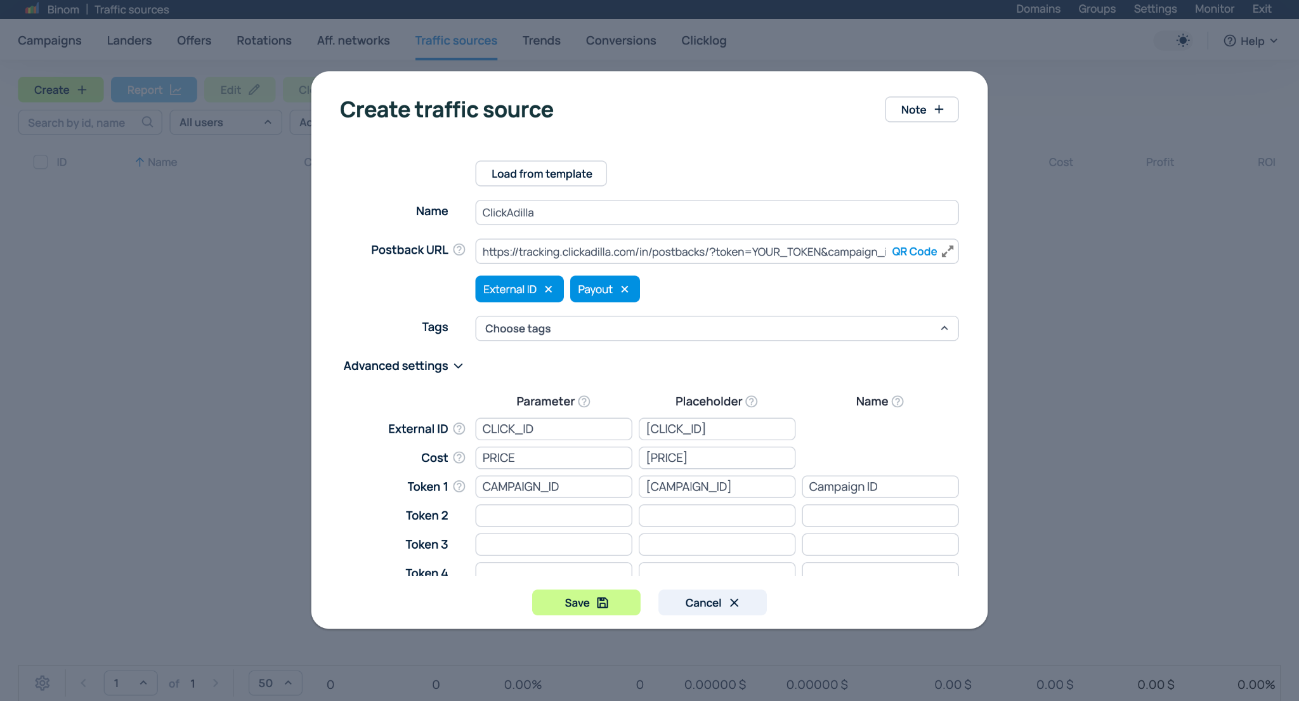This screenshot has width=1299, height=701.
Task: Click the Postback URL help question icon
Action: tap(459, 250)
